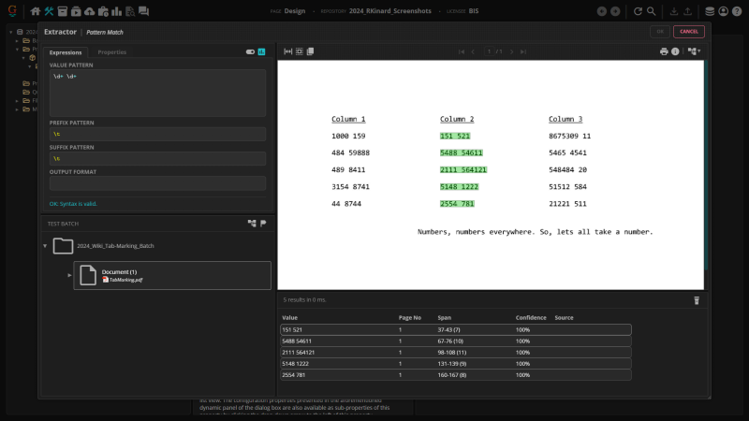Open the help question mark icon

[737, 11]
